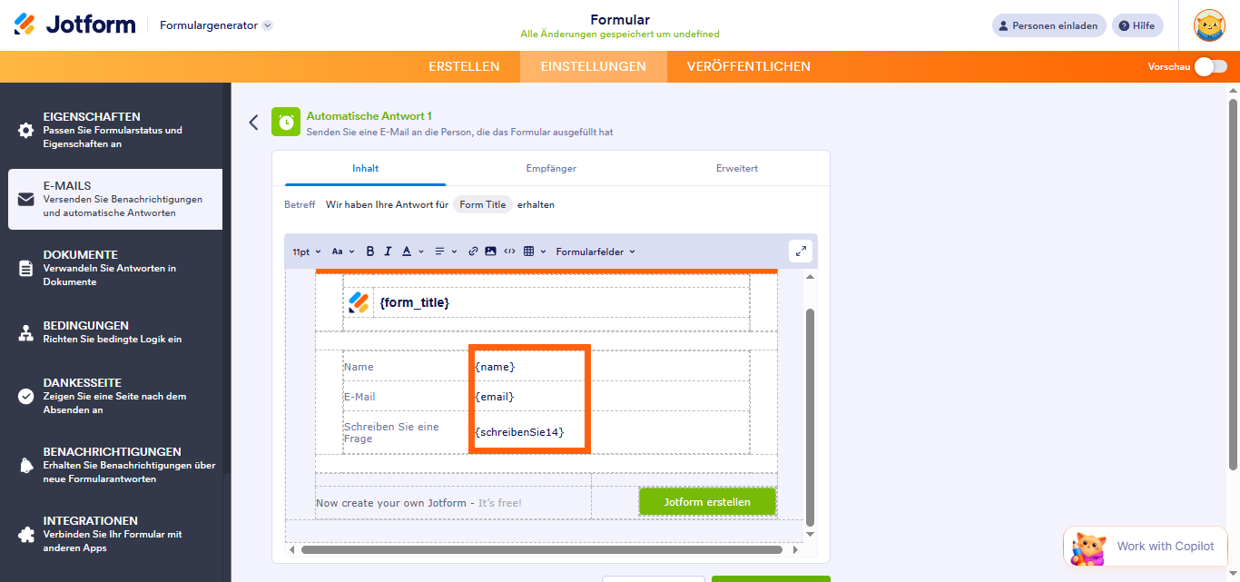
Task: Insert an image using the toolbar icon
Action: [x=490, y=252]
